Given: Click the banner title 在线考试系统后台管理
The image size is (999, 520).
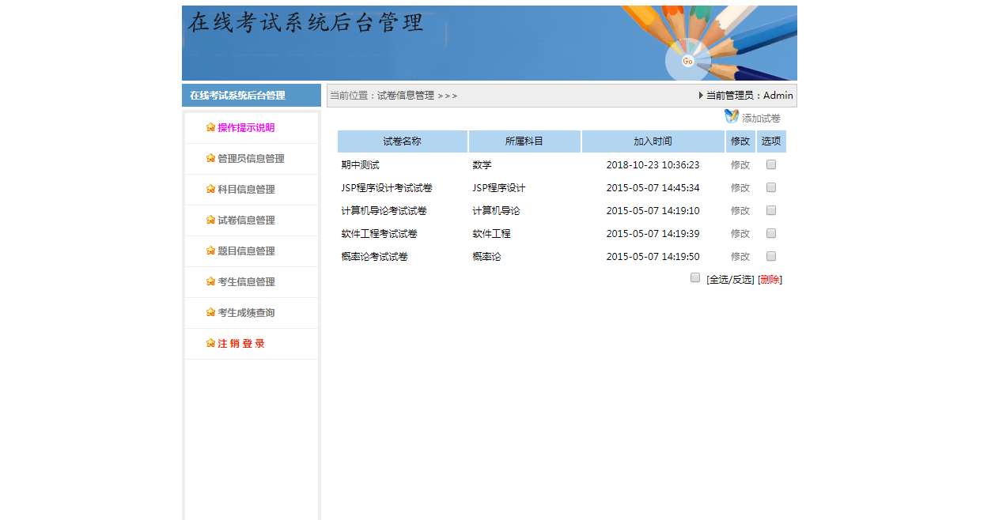Looking at the screenshot, I should click(305, 22).
